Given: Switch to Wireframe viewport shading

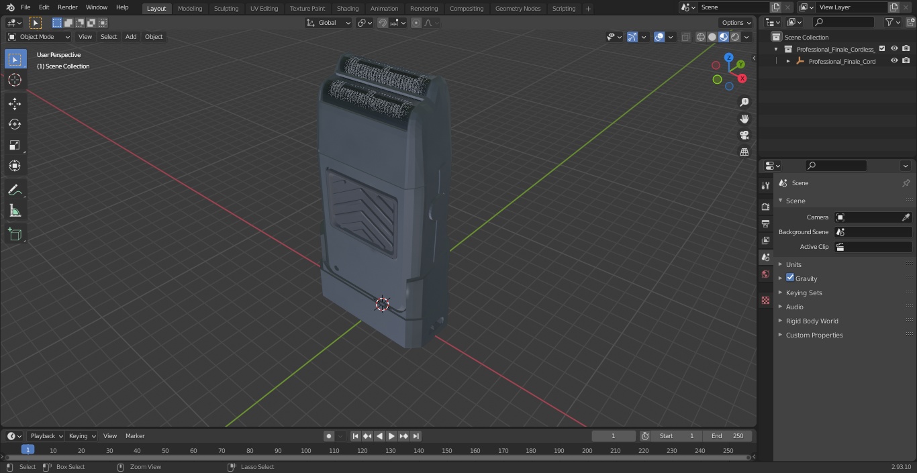Looking at the screenshot, I should 701,37.
